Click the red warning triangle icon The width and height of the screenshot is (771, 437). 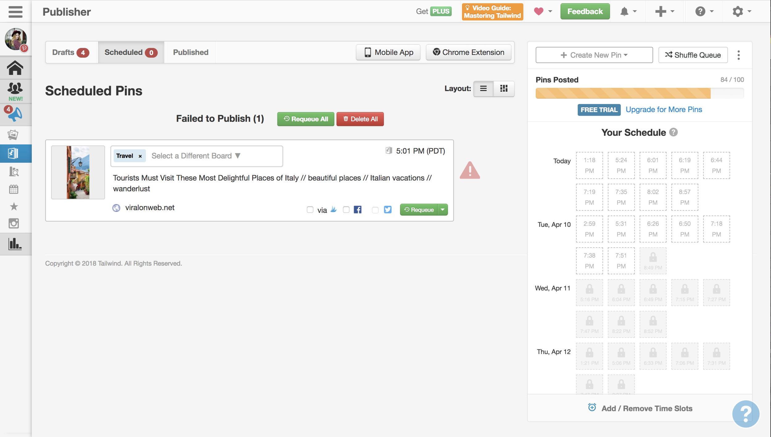pos(470,170)
